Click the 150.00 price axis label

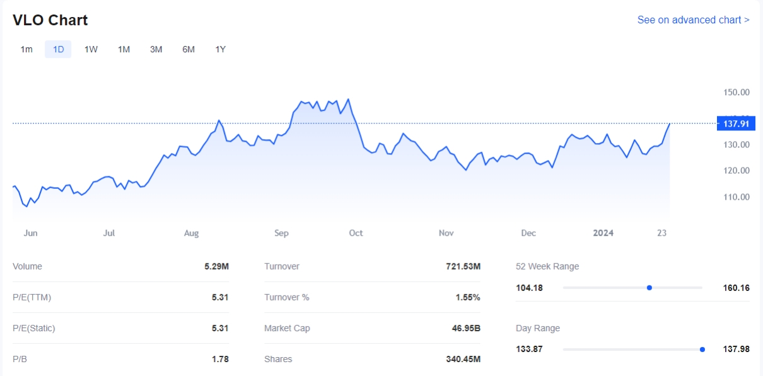[x=736, y=92]
